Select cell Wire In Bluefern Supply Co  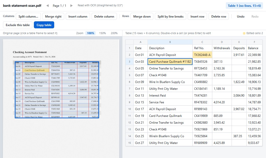(x=170, y=82)
